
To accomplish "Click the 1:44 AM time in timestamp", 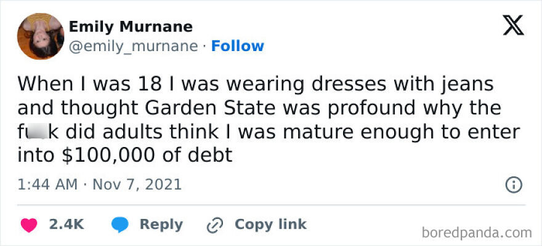I will coord(47,184).
